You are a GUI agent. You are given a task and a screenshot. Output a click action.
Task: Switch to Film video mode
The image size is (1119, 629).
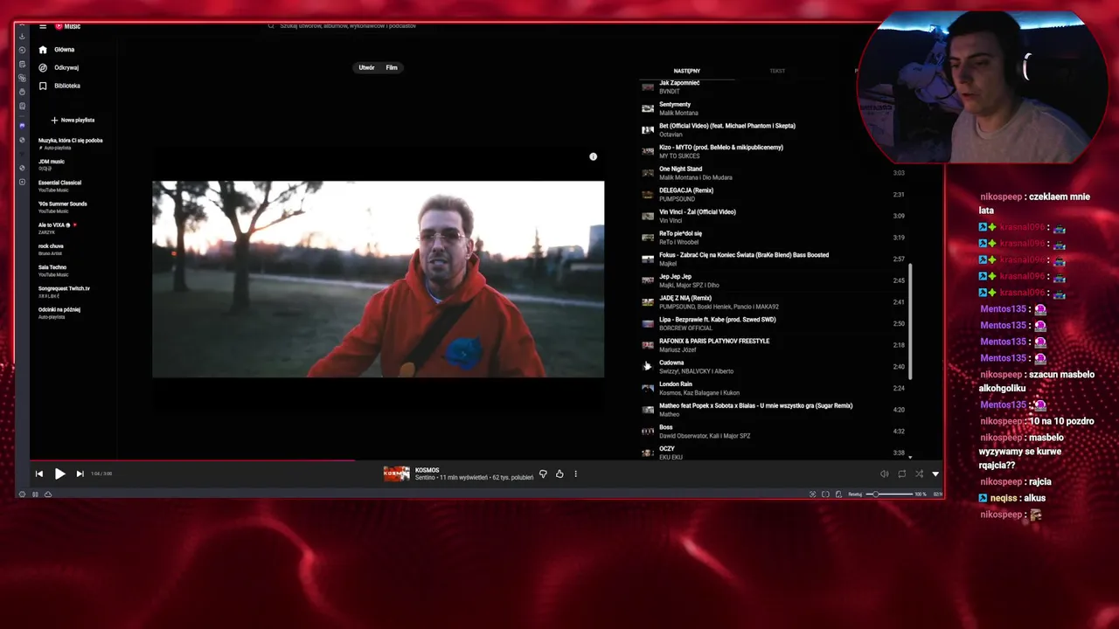(x=392, y=67)
